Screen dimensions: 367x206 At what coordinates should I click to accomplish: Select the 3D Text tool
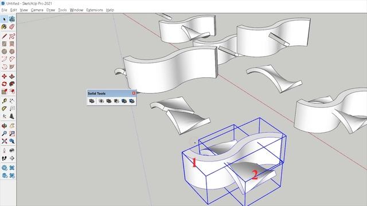(x=12, y=116)
